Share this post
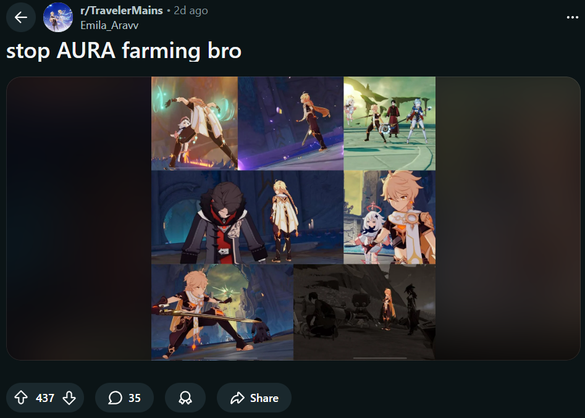The height and width of the screenshot is (418, 585). point(254,398)
